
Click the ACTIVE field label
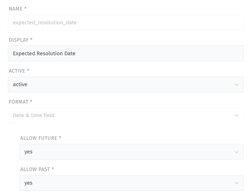(x=19, y=71)
